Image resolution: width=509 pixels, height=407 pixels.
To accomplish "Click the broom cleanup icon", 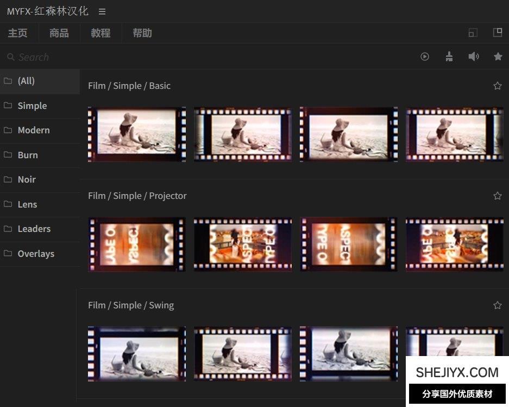I will click(x=449, y=56).
